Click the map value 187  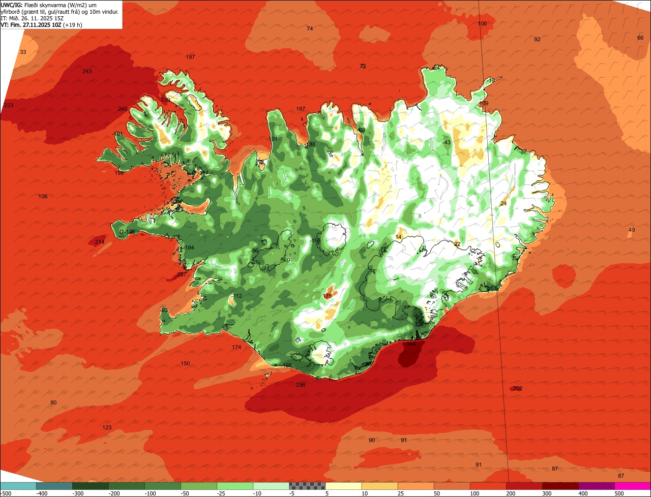point(301,109)
